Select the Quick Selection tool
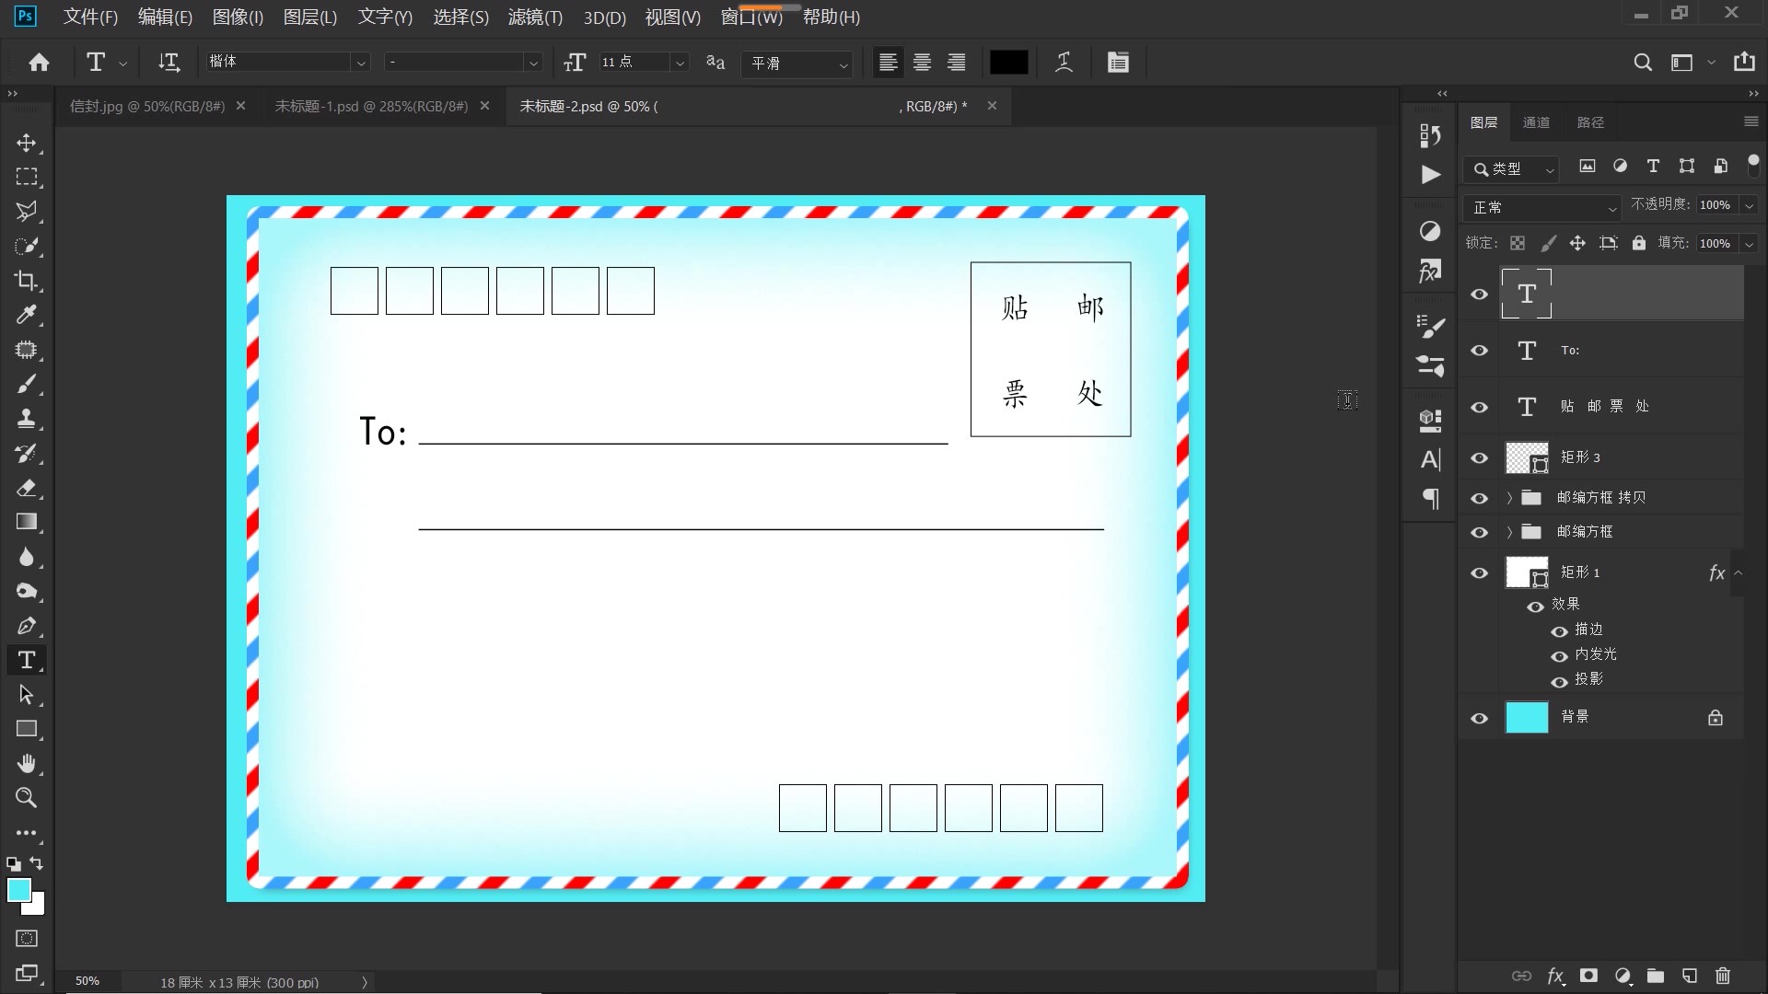 [27, 246]
